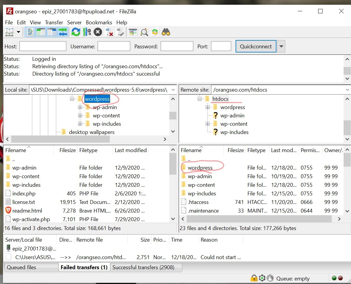
Task: Toggle synchronized browsing
Action: point(155,32)
